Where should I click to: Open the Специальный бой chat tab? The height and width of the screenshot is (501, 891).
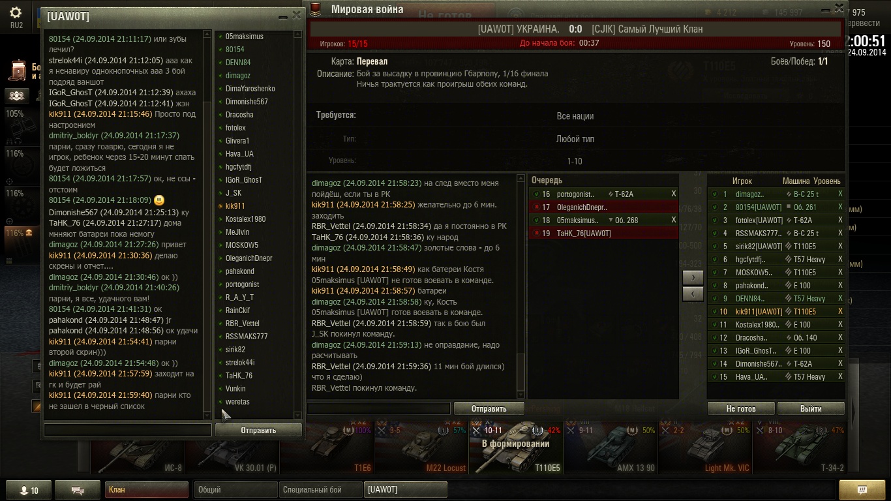point(320,490)
